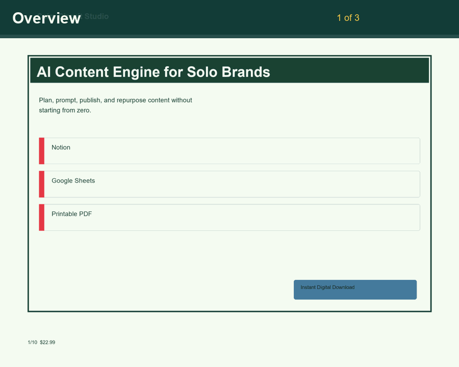Click the Instant Digital Download badge
The width and height of the screenshot is (459, 367).
coord(355,290)
